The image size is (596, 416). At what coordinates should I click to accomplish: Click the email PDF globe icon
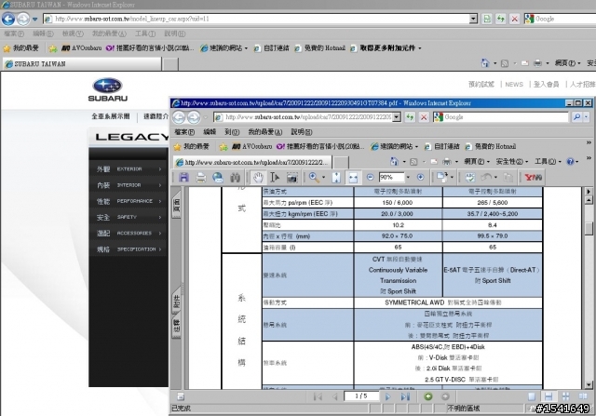(218, 177)
